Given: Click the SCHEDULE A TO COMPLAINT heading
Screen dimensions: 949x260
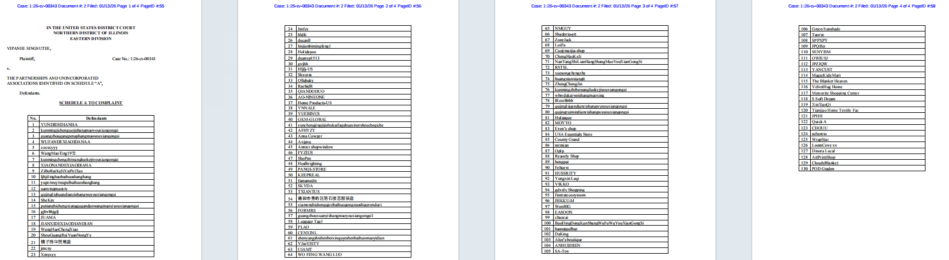Looking at the screenshot, I should click(x=91, y=103).
